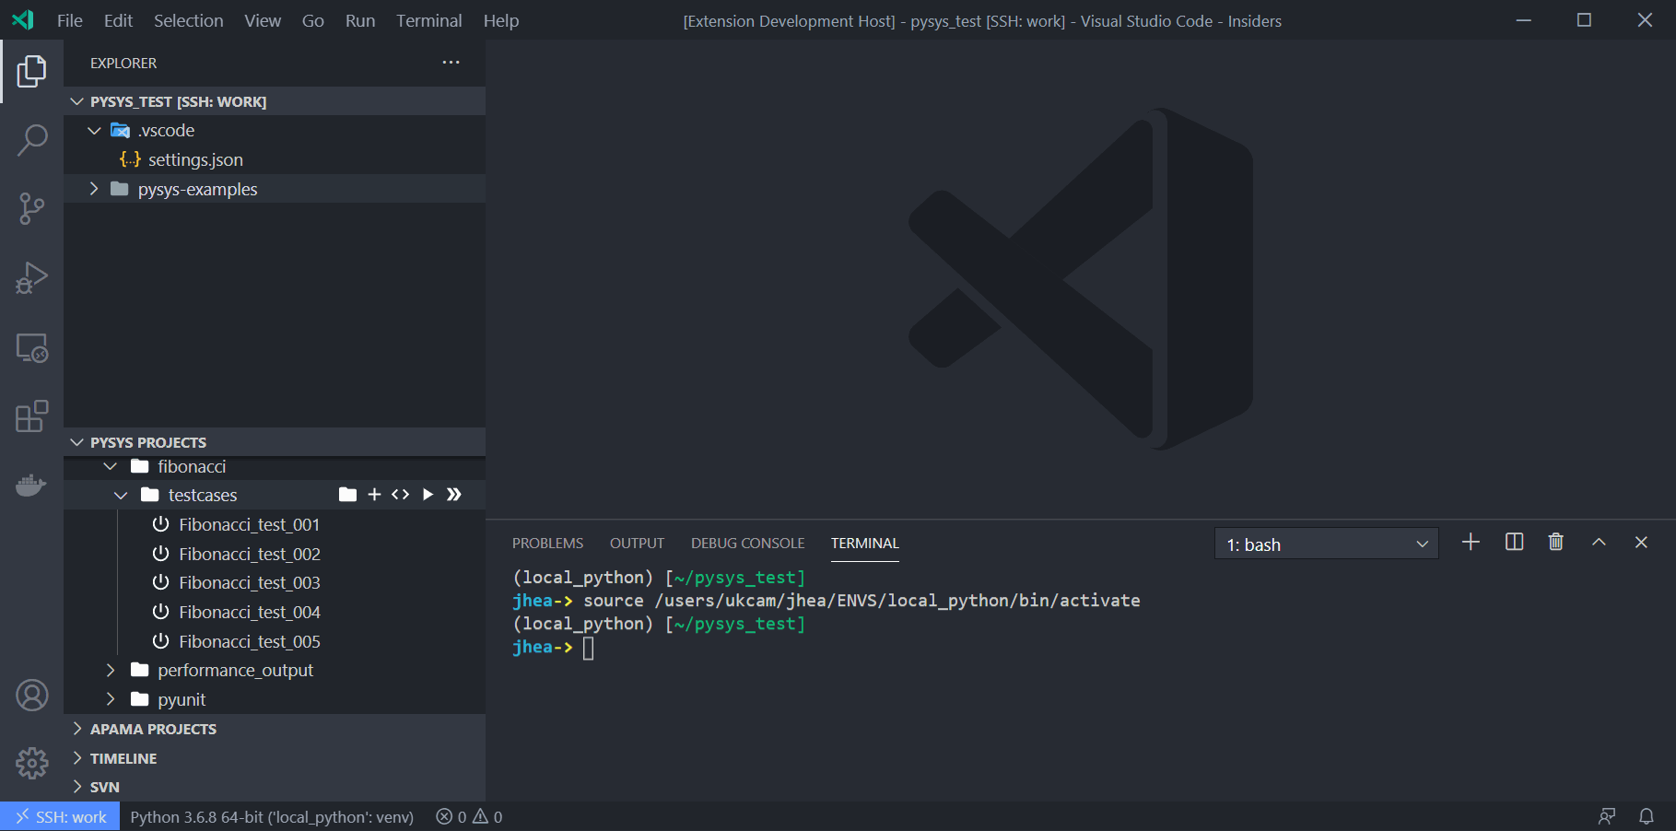
Task: Switch to the PROBLEMS tab
Action: tap(547, 544)
